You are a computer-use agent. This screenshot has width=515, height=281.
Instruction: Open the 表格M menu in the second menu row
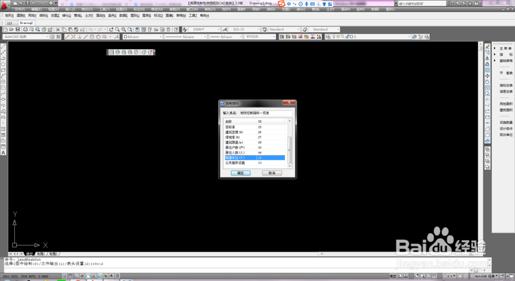pyautogui.click(x=181, y=15)
